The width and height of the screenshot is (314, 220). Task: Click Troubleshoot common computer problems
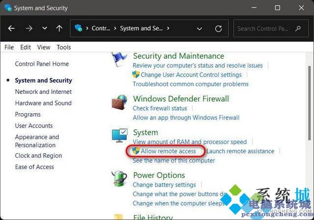(191, 84)
